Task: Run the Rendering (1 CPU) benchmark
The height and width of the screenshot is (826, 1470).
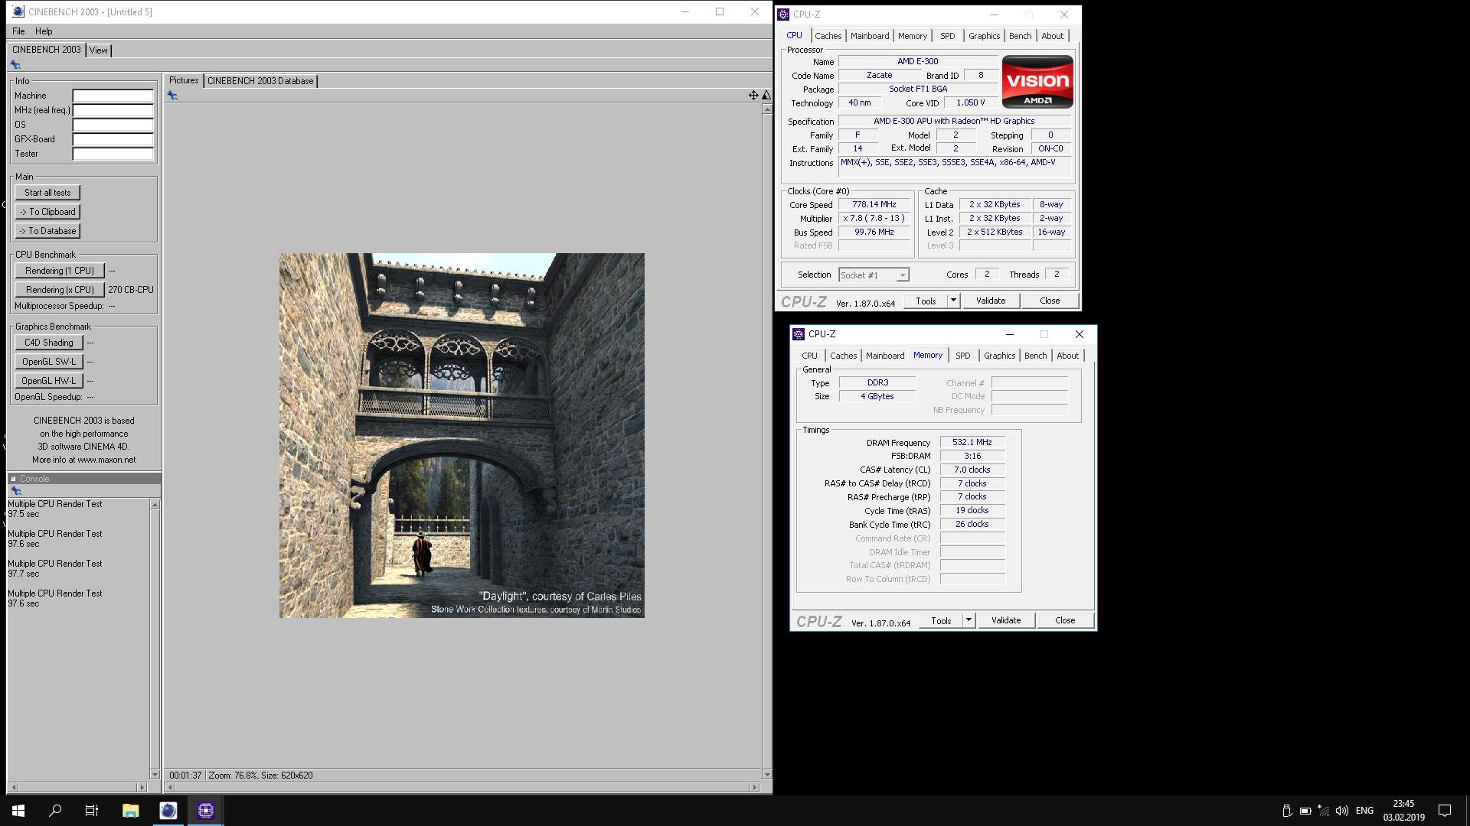Action: click(x=59, y=271)
